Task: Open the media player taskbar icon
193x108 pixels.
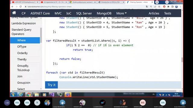Action: (x=44, y=95)
